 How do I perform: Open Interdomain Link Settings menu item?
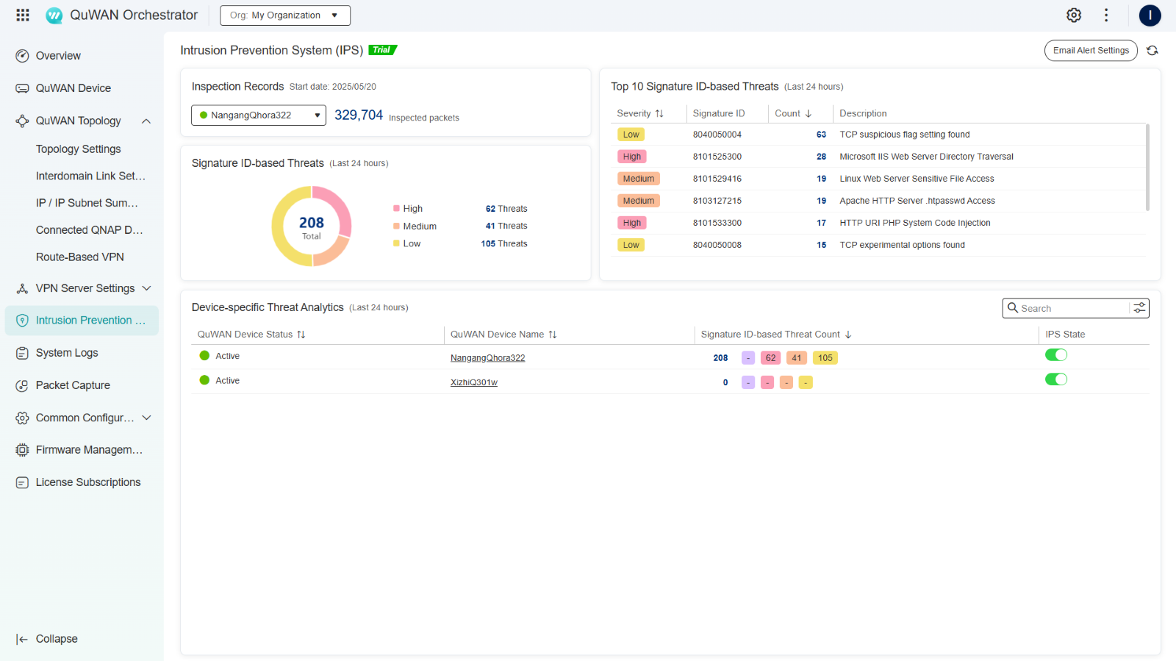[91, 176]
